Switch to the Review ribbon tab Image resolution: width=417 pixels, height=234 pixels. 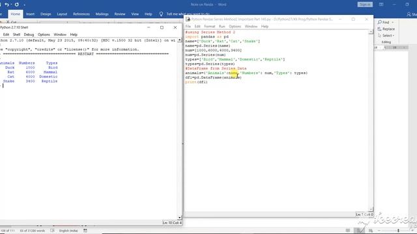(x=120, y=14)
